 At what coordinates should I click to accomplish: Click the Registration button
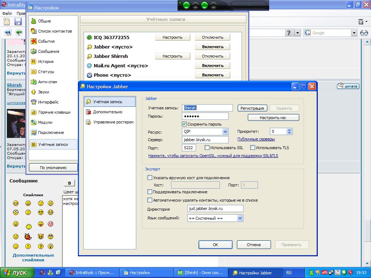click(x=252, y=108)
